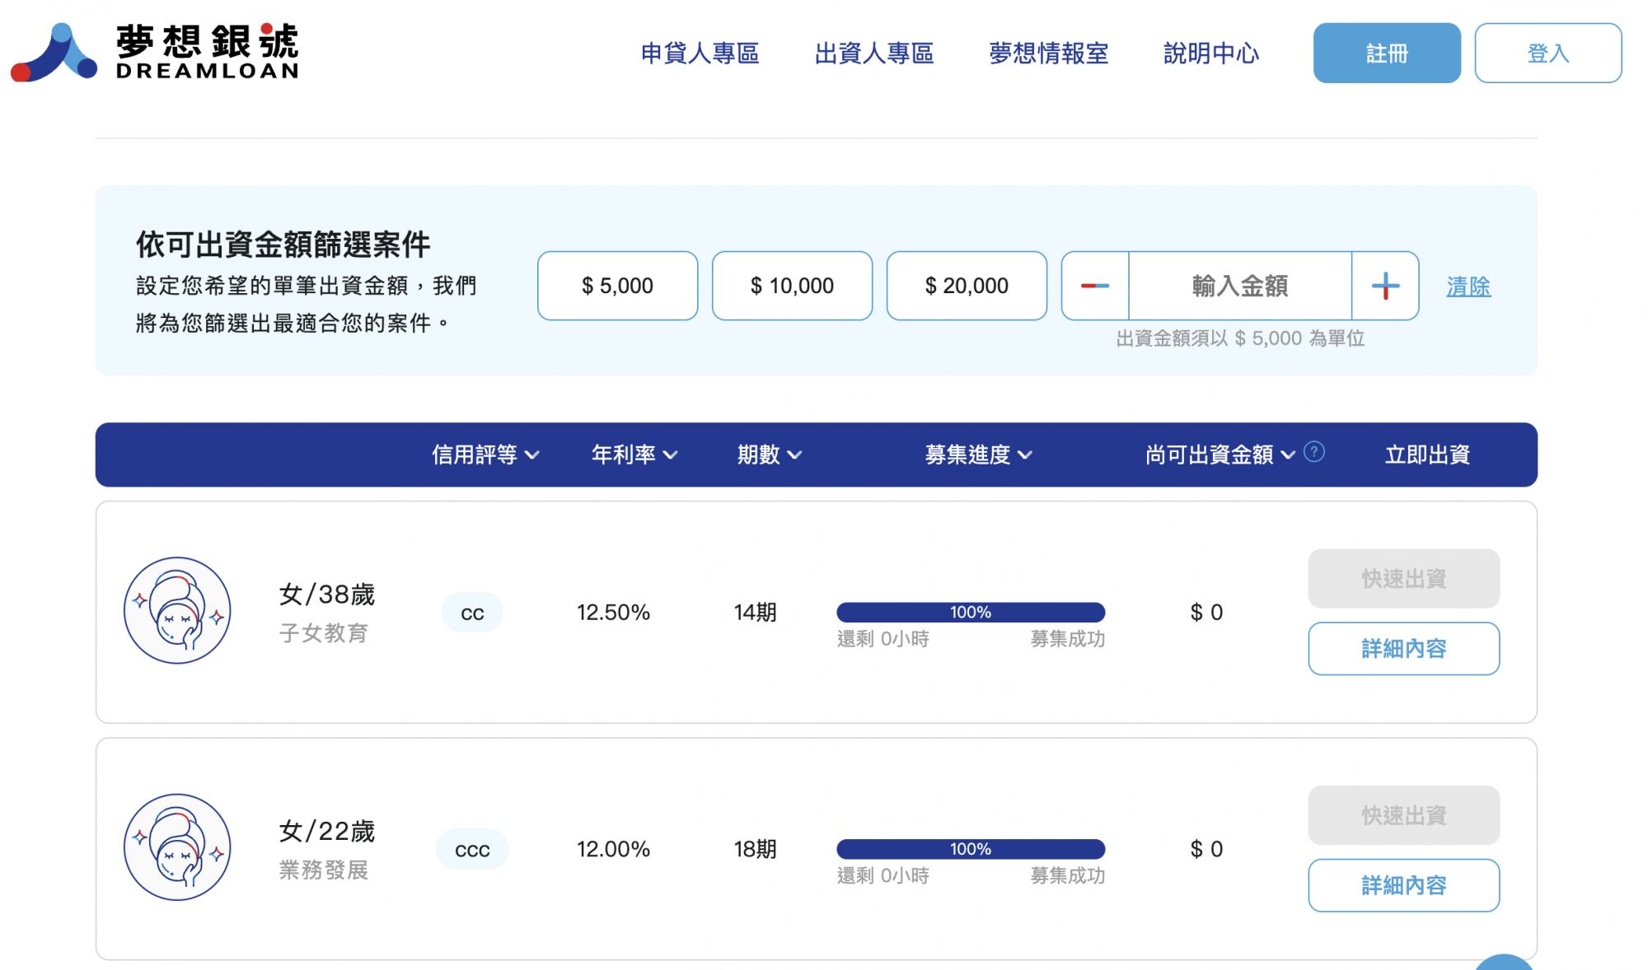Click the minus amount icon
Viewport: 1648px width, 970px height.
(x=1094, y=286)
